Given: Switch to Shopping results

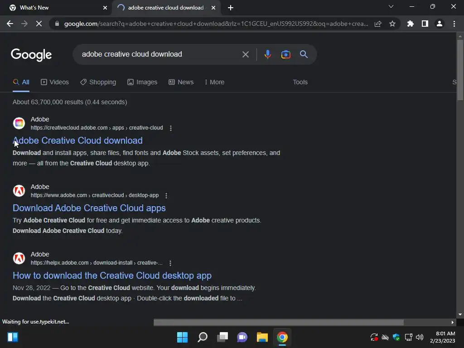Looking at the screenshot, I should [x=98, y=82].
